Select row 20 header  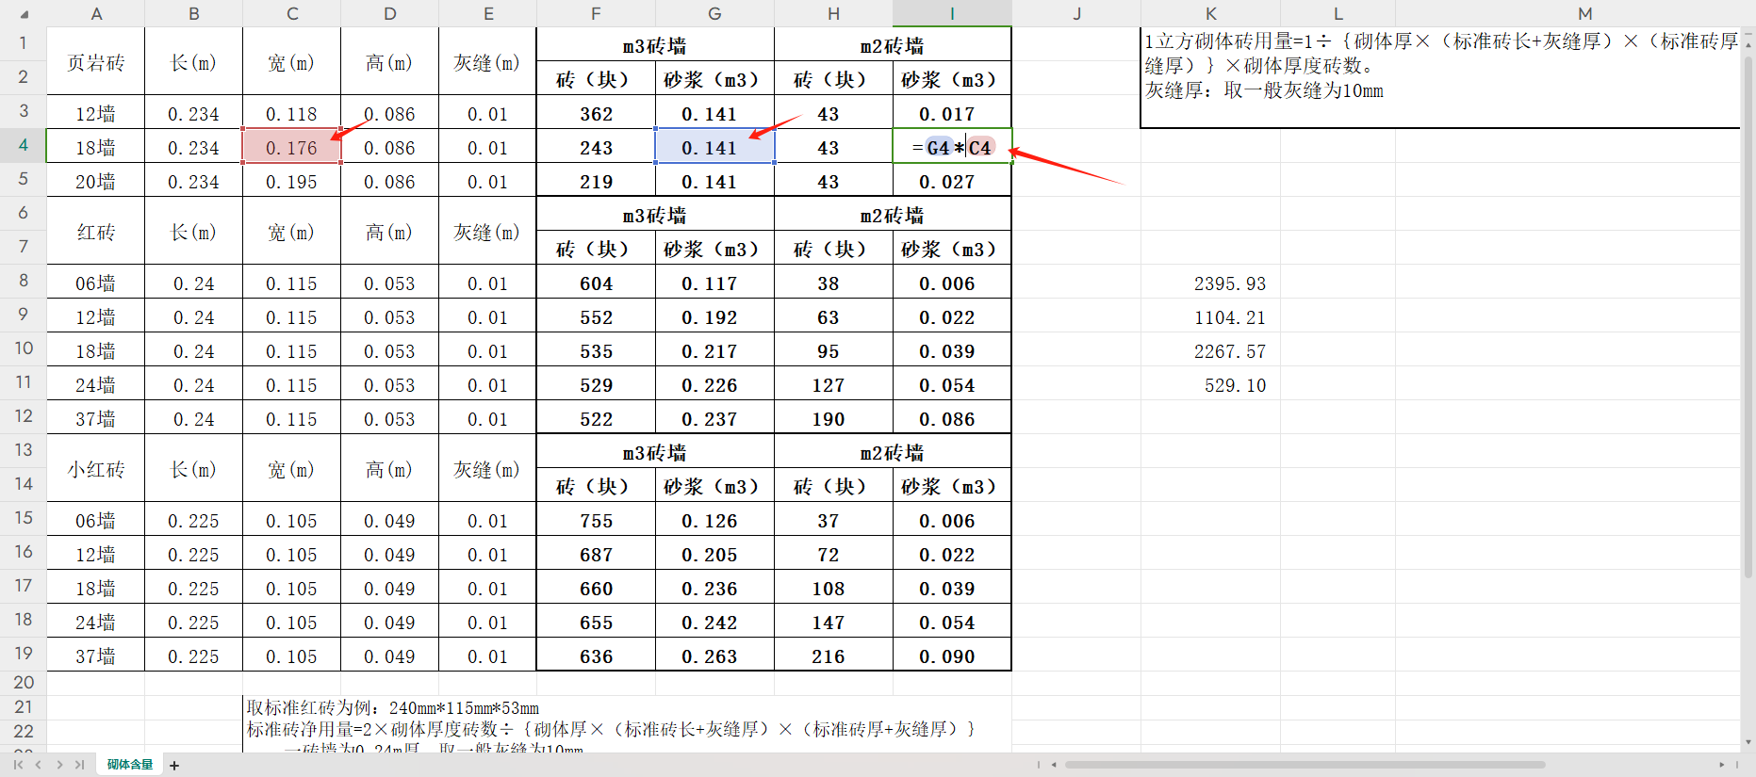24,683
